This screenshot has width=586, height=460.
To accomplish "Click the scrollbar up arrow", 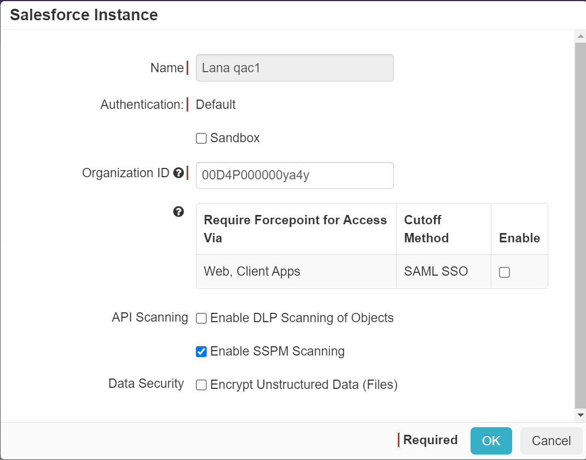I will (x=580, y=36).
